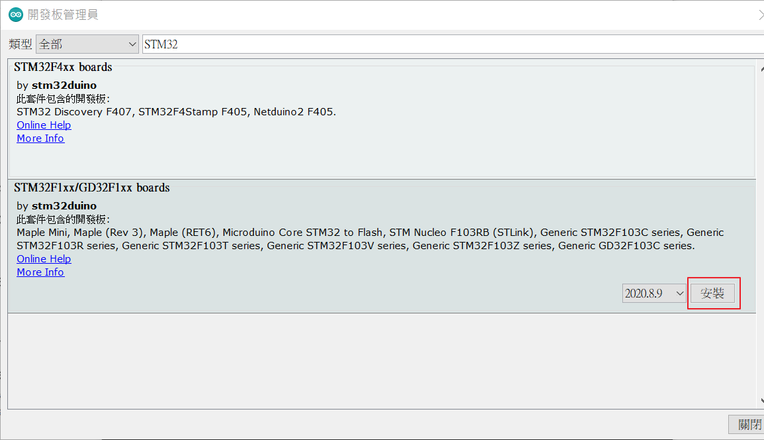Open More Info under STM32F4xx boards
Image resolution: width=764 pixels, height=440 pixels.
[x=40, y=138]
